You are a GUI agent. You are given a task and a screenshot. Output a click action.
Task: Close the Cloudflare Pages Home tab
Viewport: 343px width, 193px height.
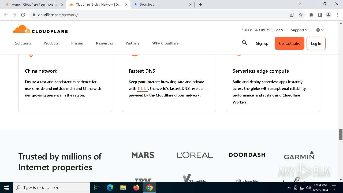point(62,5)
